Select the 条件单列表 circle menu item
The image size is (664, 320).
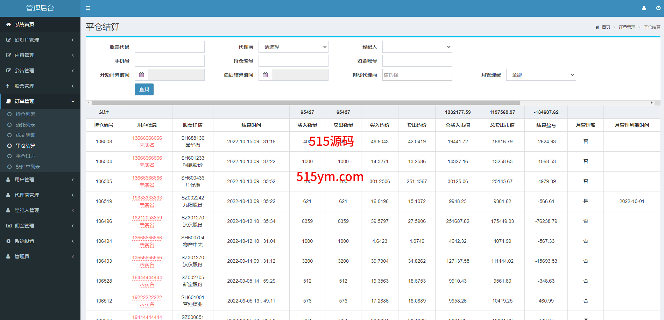tap(28, 167)
